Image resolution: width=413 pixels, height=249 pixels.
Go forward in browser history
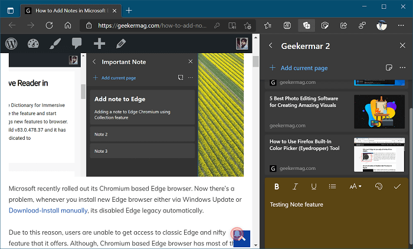click(x=31, y=25)
